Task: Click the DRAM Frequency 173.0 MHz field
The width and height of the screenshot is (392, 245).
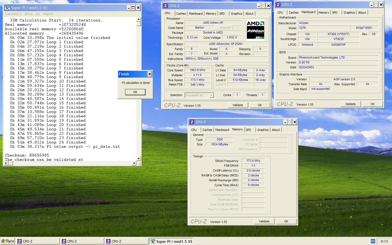Action: [253, 161]
